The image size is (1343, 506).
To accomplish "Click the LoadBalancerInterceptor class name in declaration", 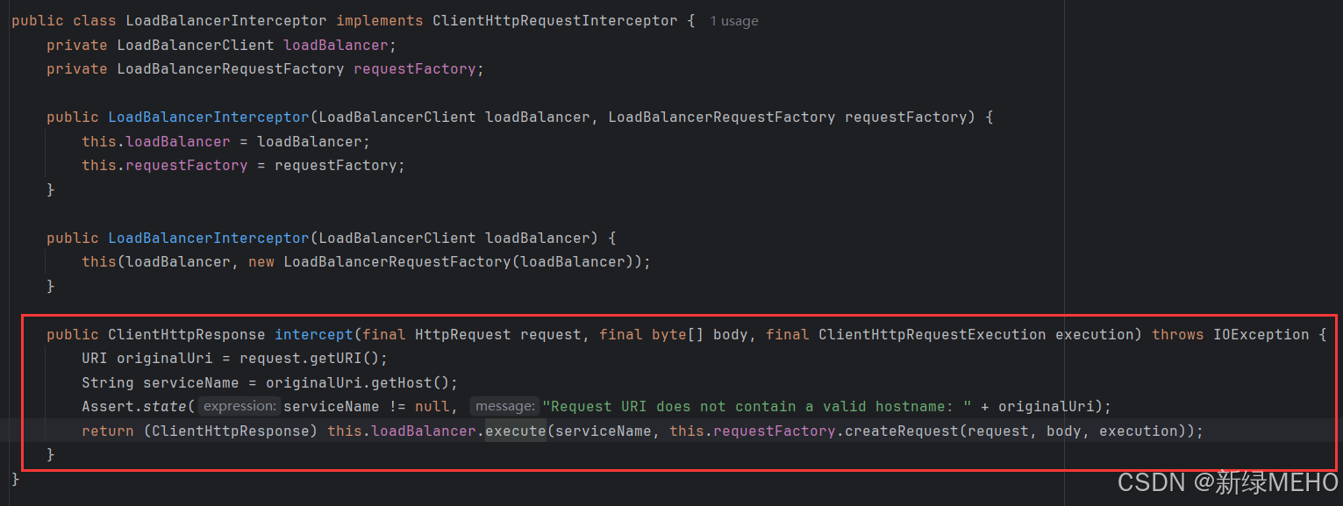I will 226,20.
